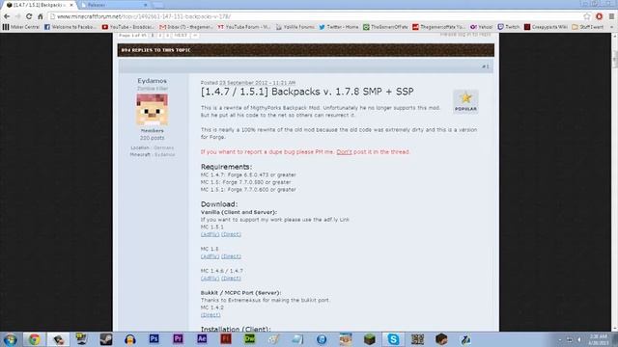Viewport: 618px width, 347px height.
Task: Click the NEXT page button
Action: (181, 35)
